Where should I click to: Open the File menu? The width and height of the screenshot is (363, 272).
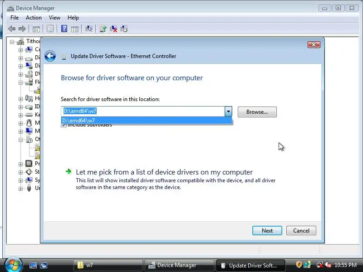15,18
